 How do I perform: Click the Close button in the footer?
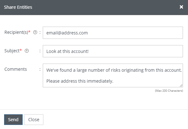34,120
